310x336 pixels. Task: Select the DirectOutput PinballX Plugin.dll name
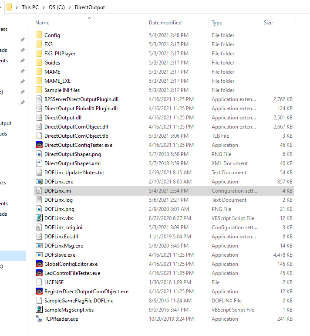pos(81,109)
